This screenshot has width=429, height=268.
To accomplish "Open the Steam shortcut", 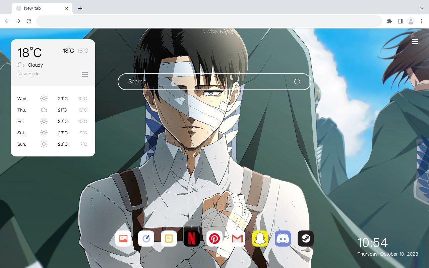I will [306, 239].
